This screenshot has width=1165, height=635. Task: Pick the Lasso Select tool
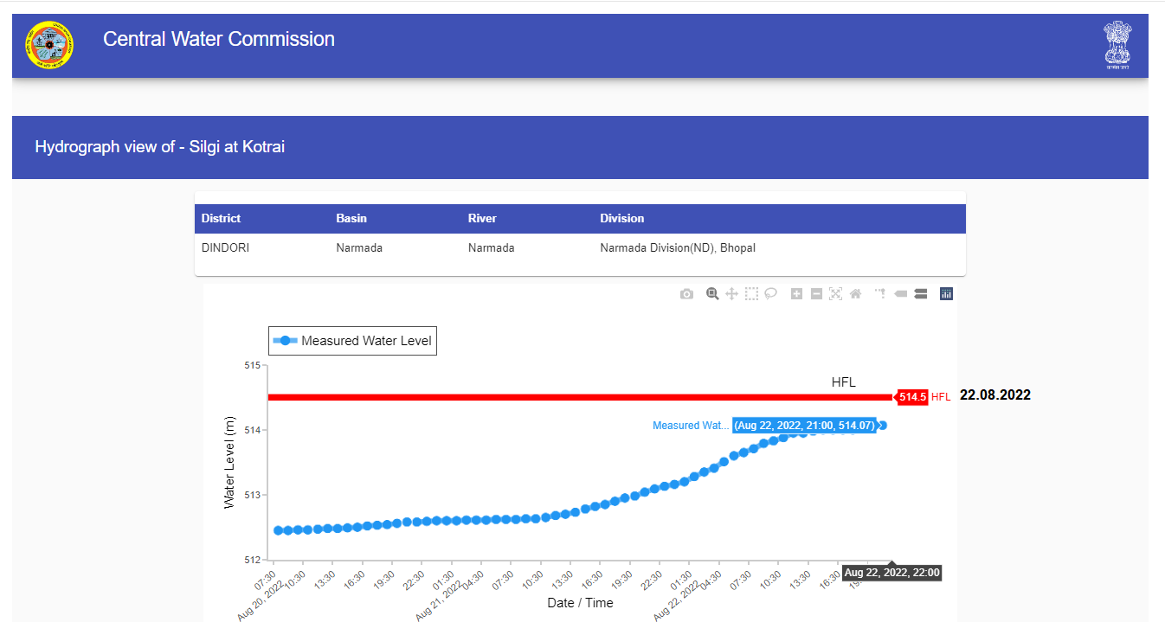point(770,294)
